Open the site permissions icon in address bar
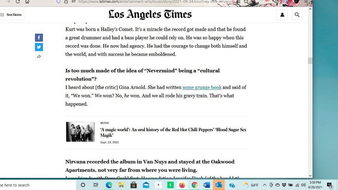This screenshot has height=190, width=338. click(74, 2)
